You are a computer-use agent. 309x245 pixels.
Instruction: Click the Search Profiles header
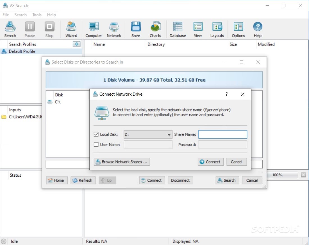pyautogui.click(x=23, y=44)
